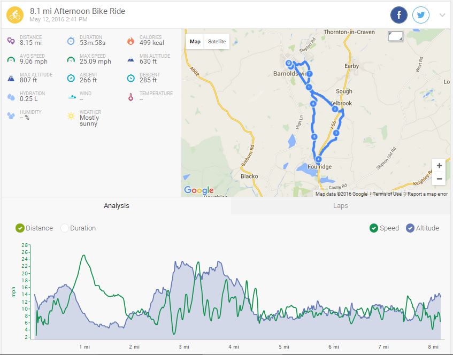Share ride on Twitter
The image size is (453, 355).
point(421,15)
